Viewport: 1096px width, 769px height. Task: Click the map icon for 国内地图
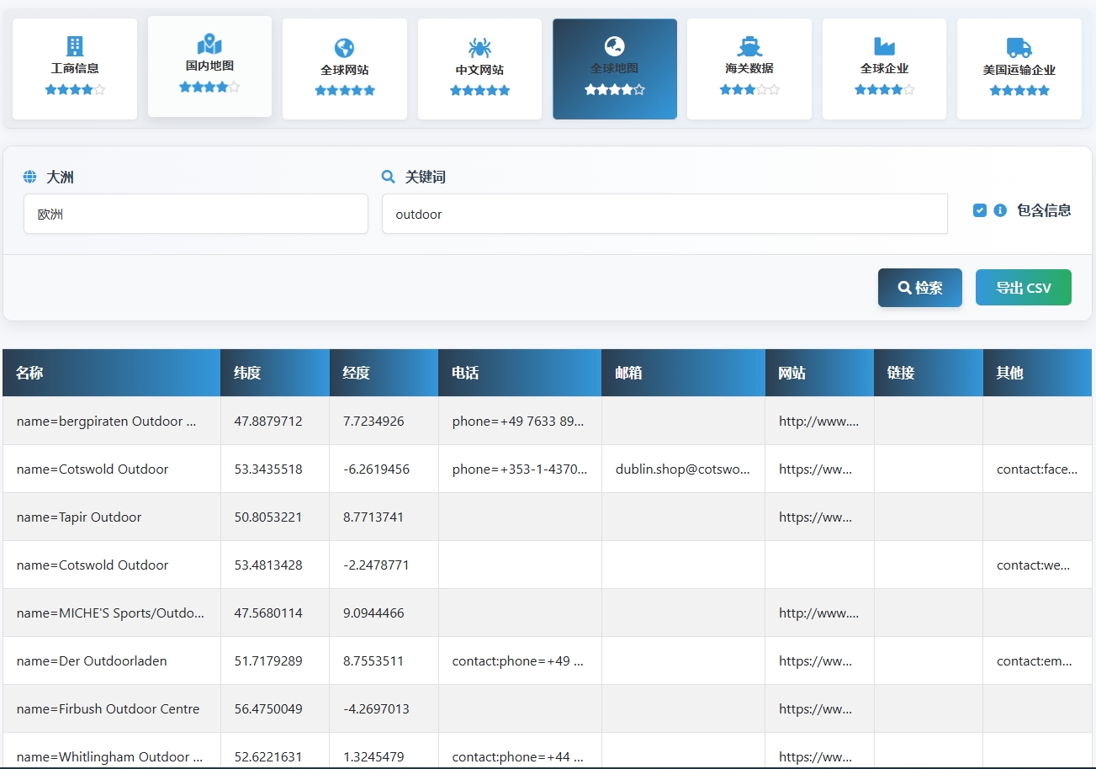pyautogui.click(x=209, y=44)
